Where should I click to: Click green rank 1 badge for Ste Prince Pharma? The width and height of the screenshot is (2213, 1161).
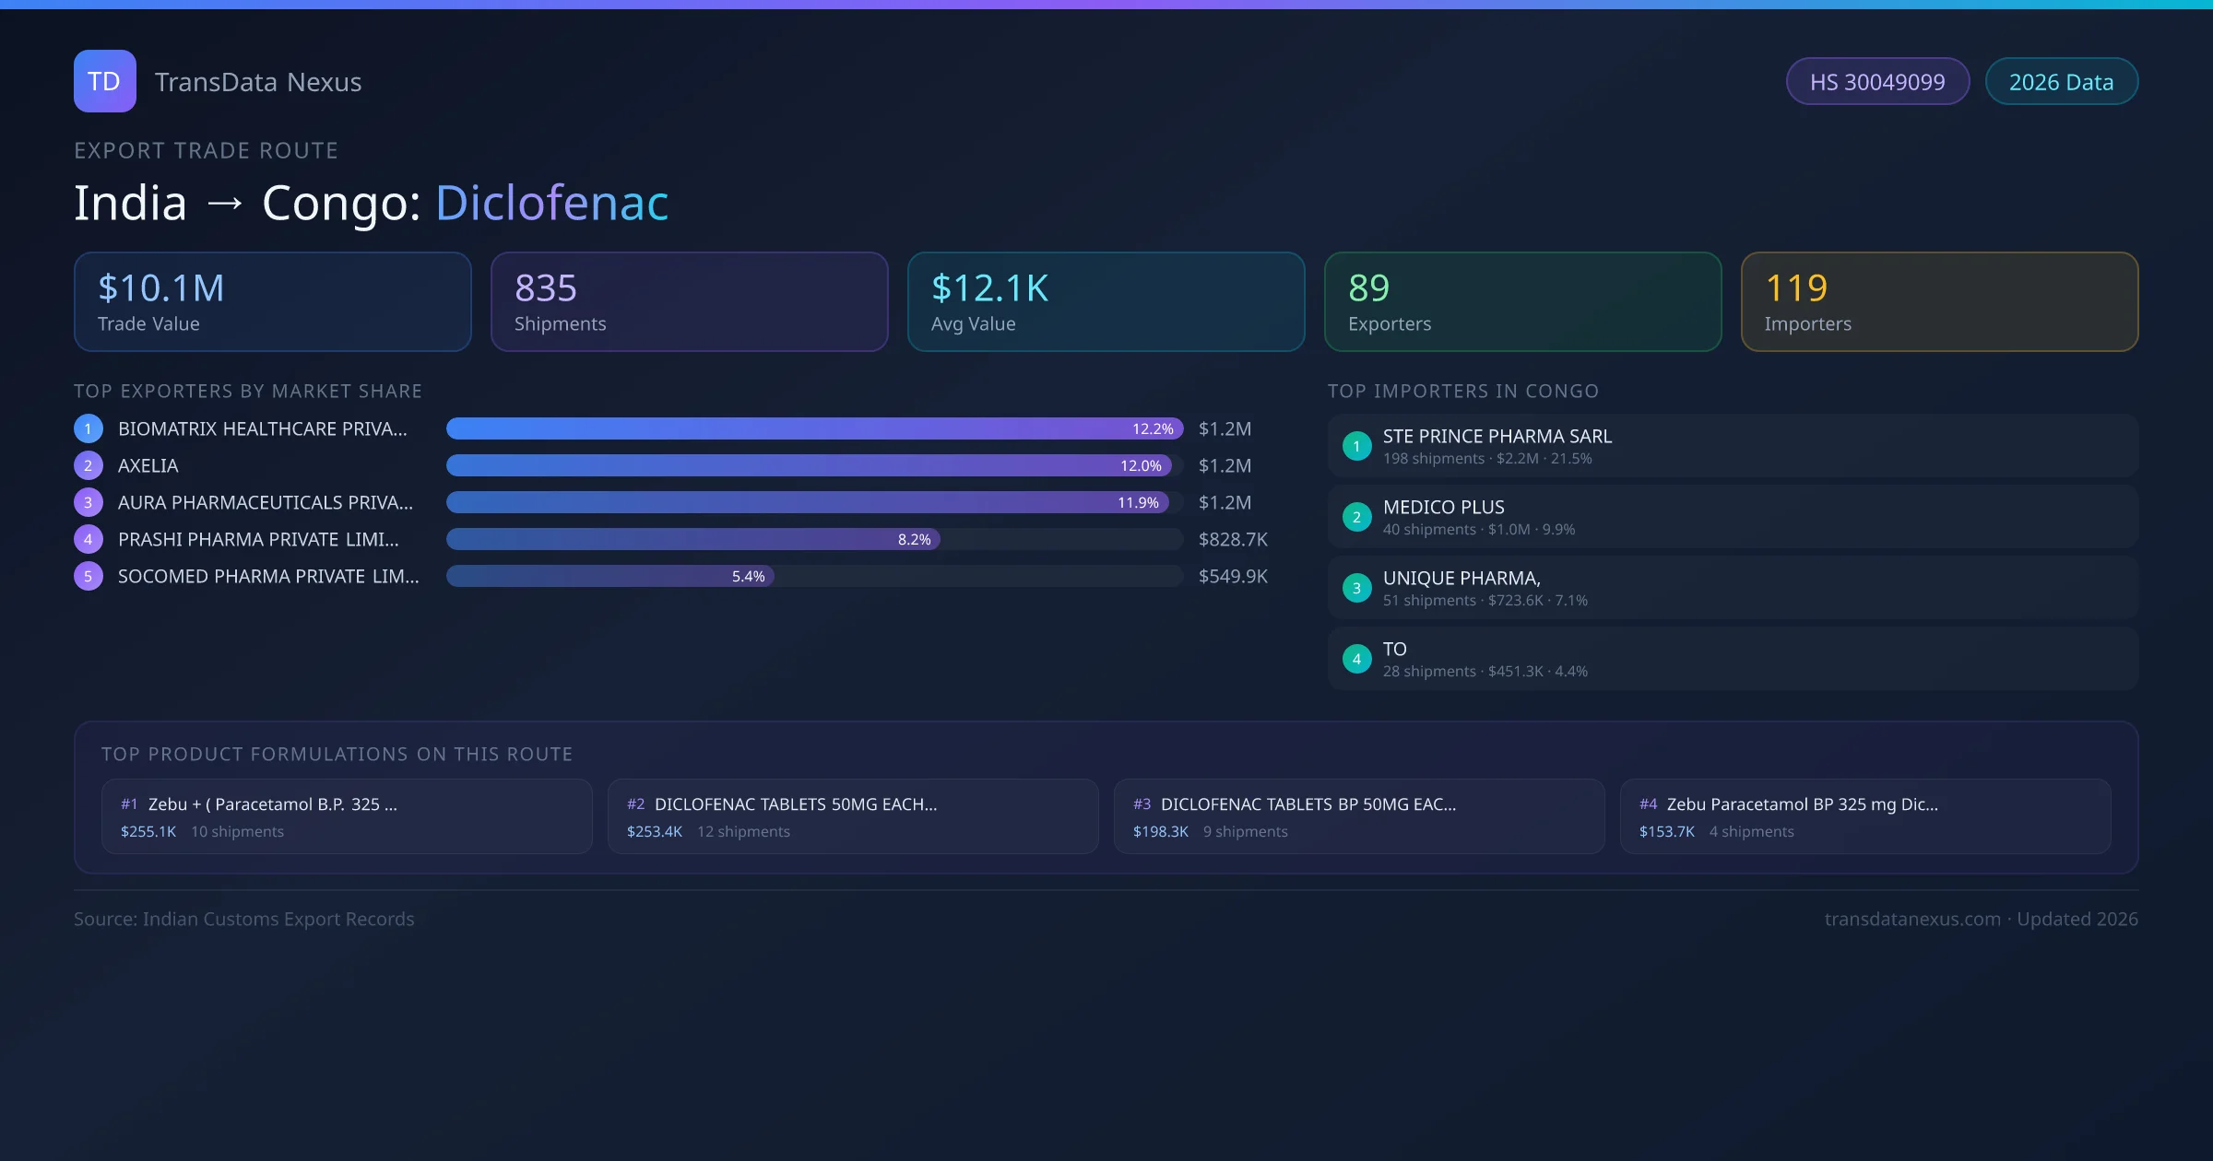(1356, 446)
